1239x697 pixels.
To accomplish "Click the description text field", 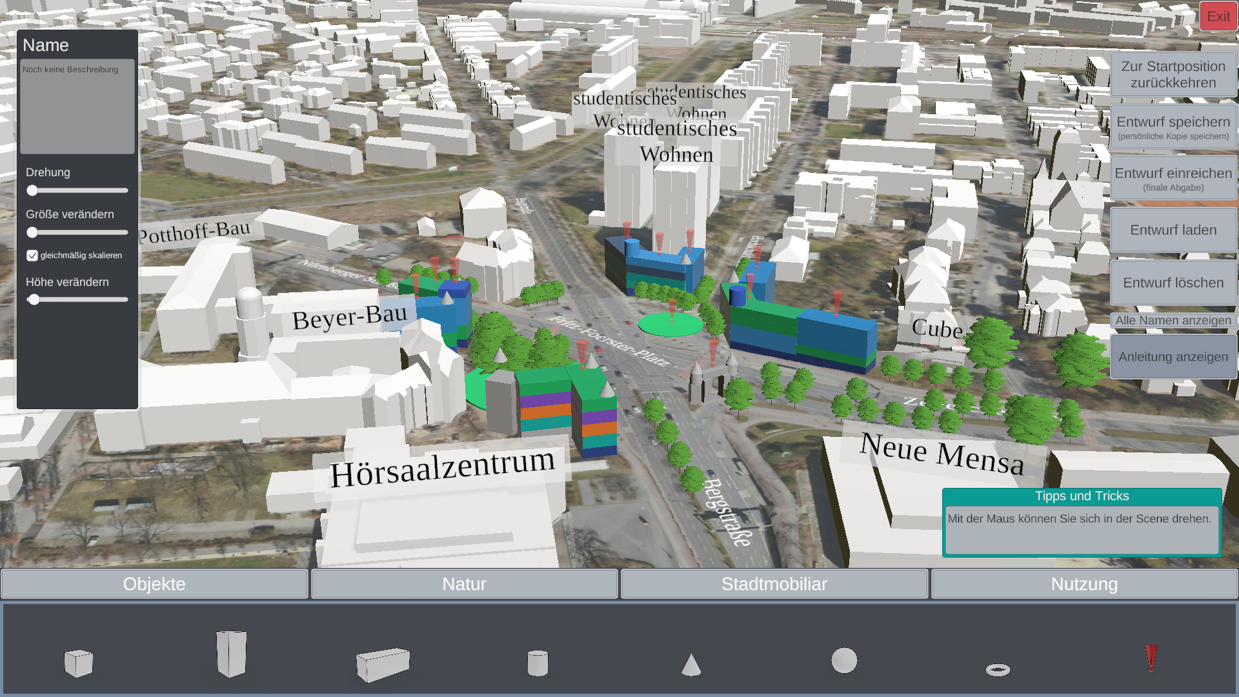I will point(77,106).
